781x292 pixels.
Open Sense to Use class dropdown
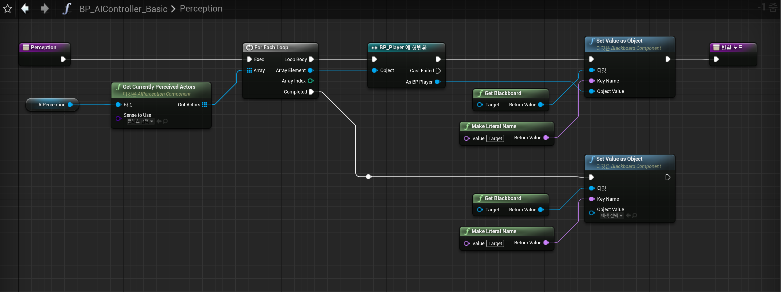coord(140,121)
